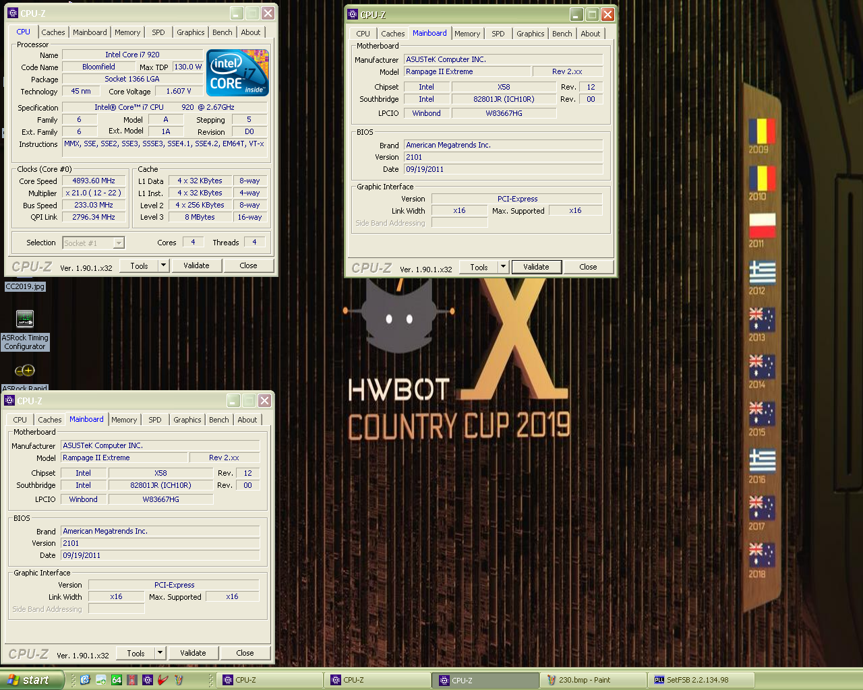Click the Intel Core i7 logo in CPU-Z
Image resolution: width=863 pixels, height=690 pixels.
click(x=237, y=73)
